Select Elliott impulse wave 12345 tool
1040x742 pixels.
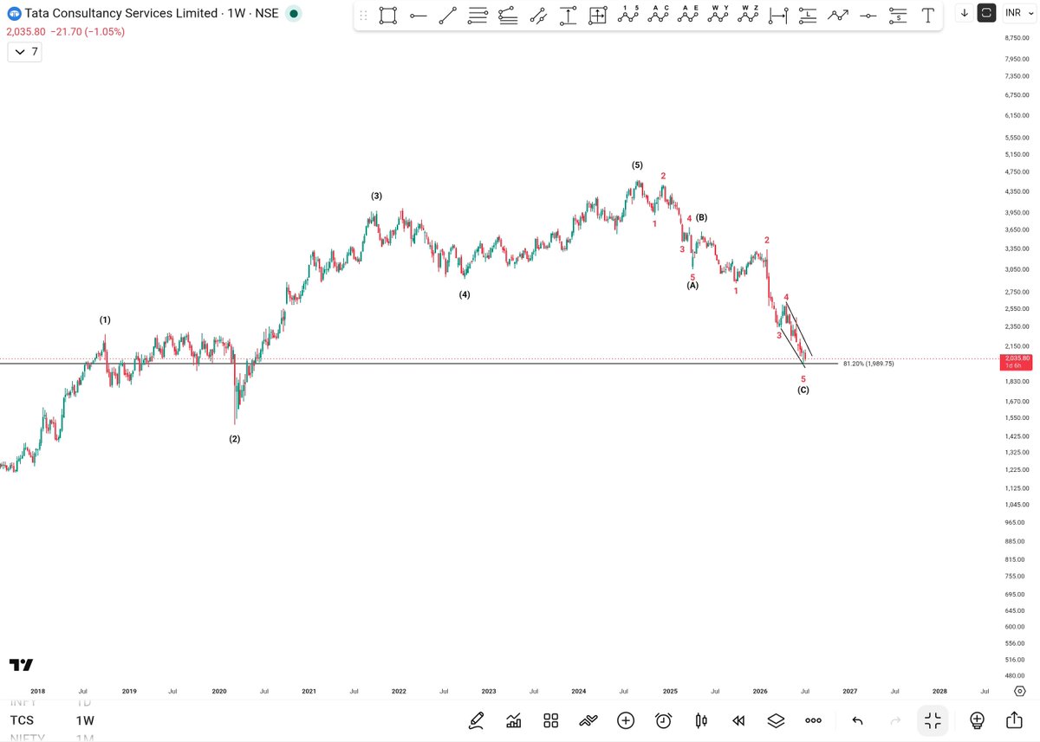[628, 15]
